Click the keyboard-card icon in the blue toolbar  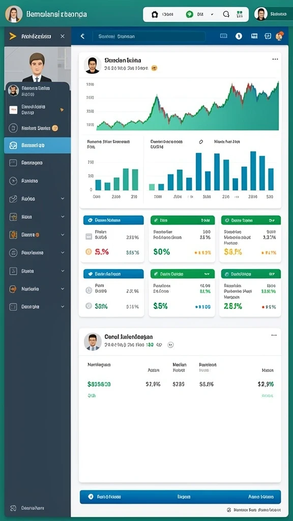pyautogui.click(x=224, y=36)
